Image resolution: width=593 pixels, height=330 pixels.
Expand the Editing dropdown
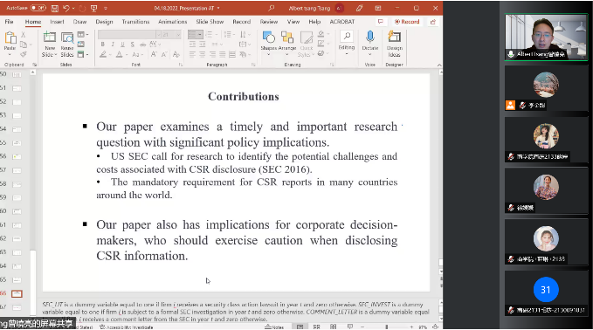pos(347,42)
